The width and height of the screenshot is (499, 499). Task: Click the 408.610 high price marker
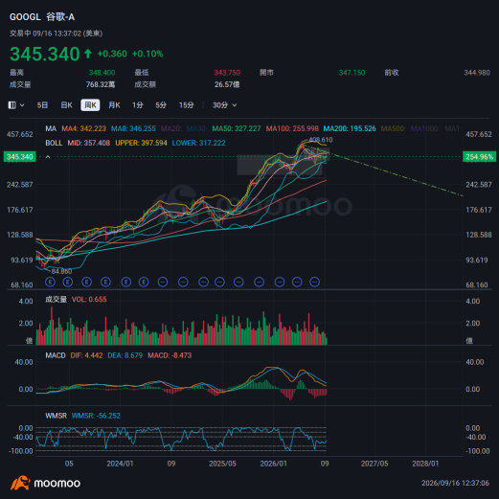pyautogui.click(x=321, y=140)
